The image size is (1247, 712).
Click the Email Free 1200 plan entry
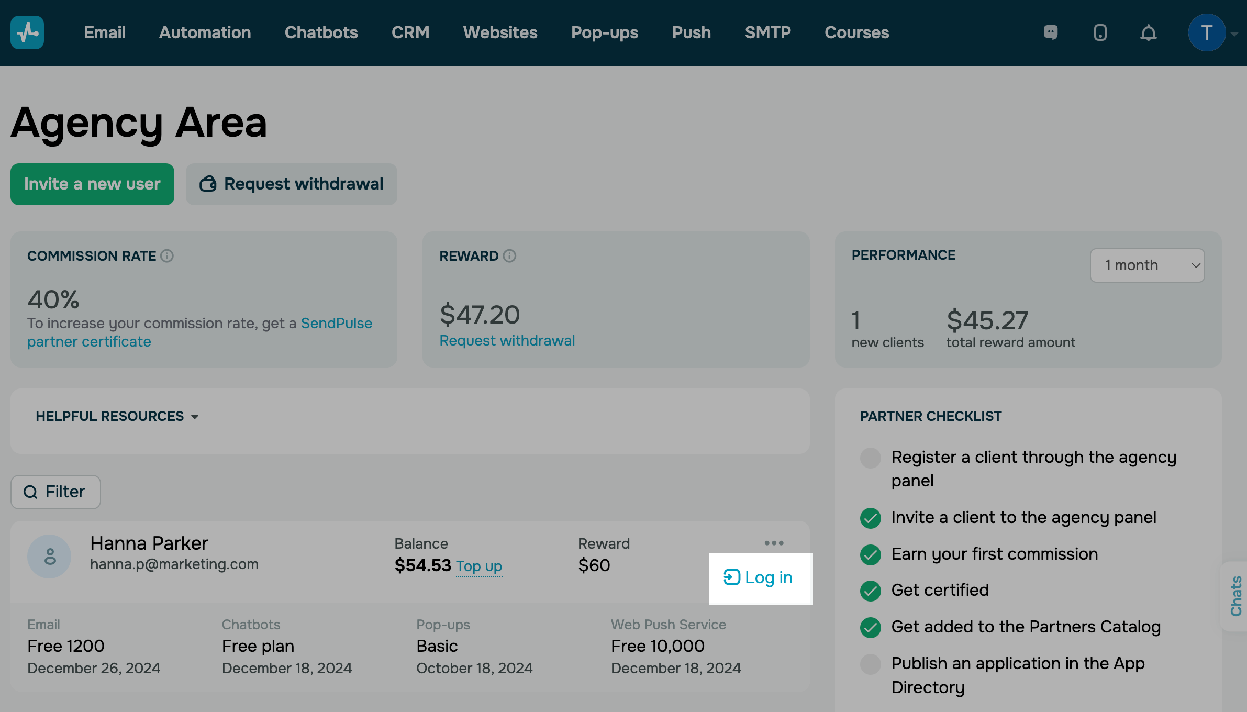94,647
